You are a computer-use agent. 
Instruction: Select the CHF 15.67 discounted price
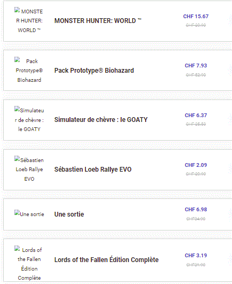click(196, 16)
